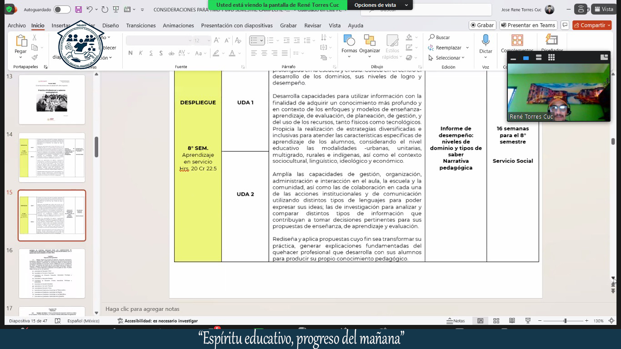The height and width of the screenshot is (349, 621).
Task: Click the zoom slider handle
Action: point(565,321)
